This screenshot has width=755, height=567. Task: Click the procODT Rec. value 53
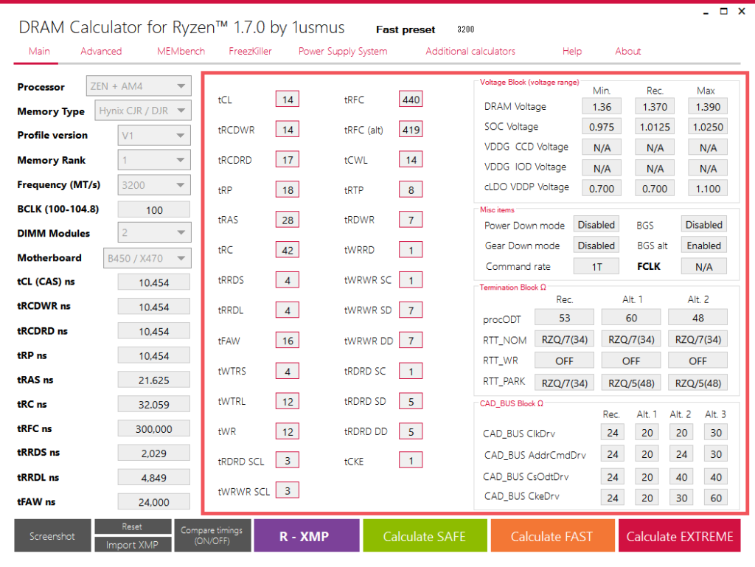pyautogui.click(x=564, y=318)
